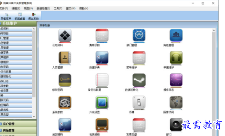The height and width of the screenshot is (136, 225).
Task: Select 菜单维护 in the sidebar list
Action: pos(16,57)
